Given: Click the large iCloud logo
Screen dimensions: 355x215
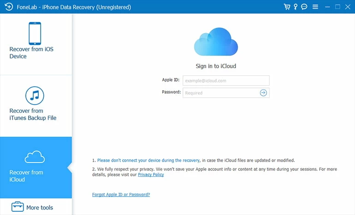Looking at the screenshot, I should [216, 41].
